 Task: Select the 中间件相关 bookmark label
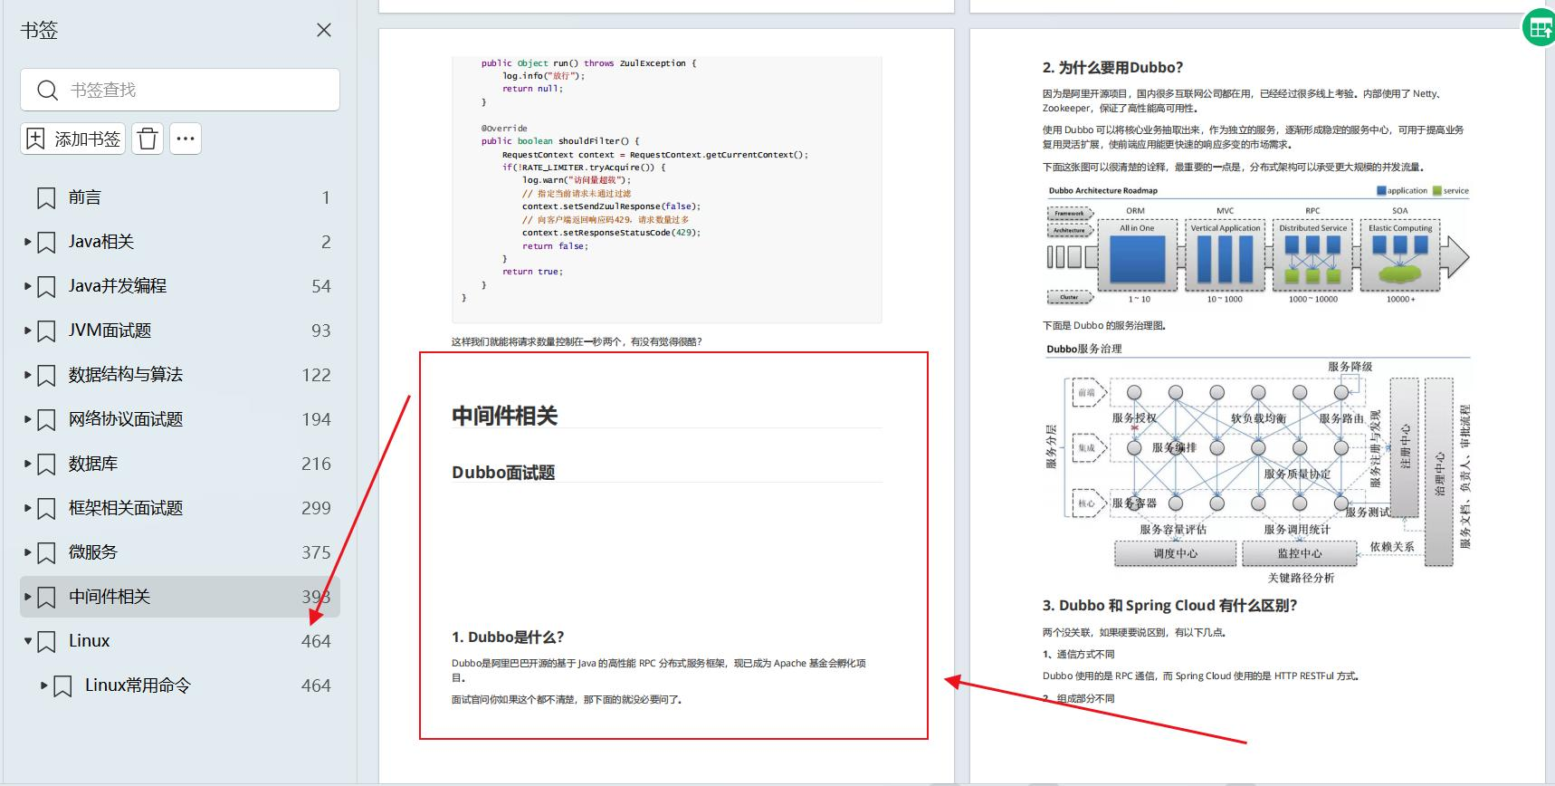(110, 597)
